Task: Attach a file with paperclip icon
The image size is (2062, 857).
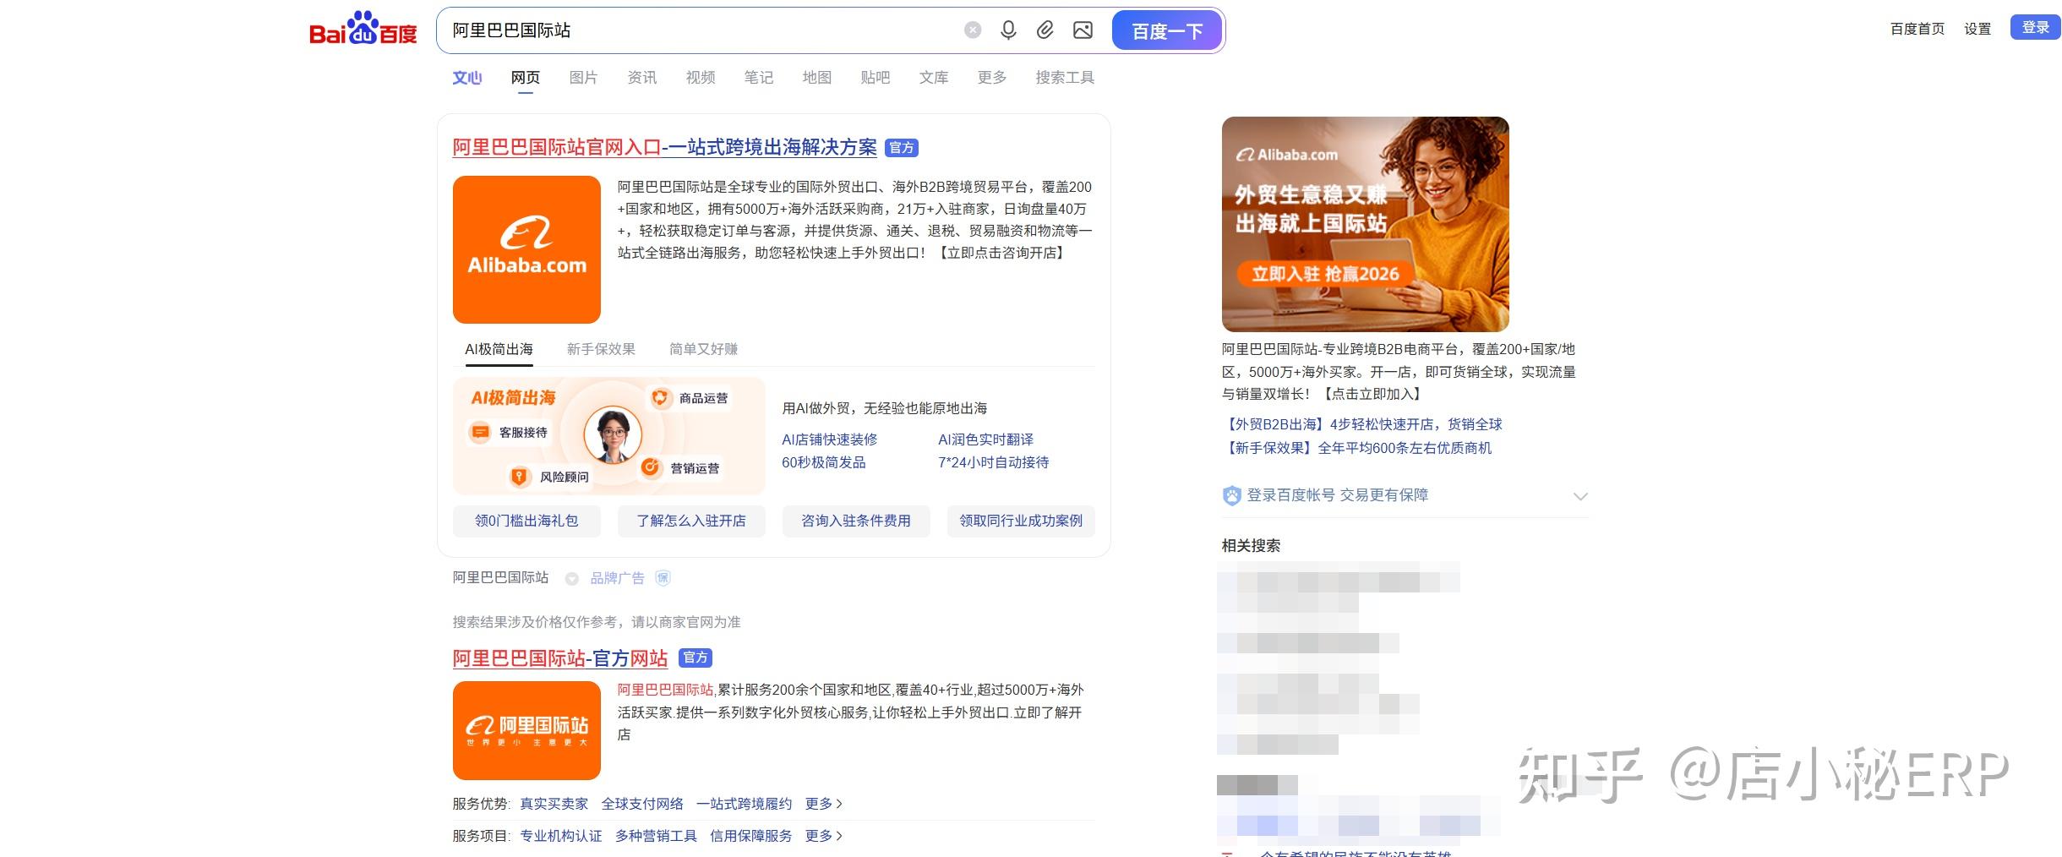Action: point(1045,30)
